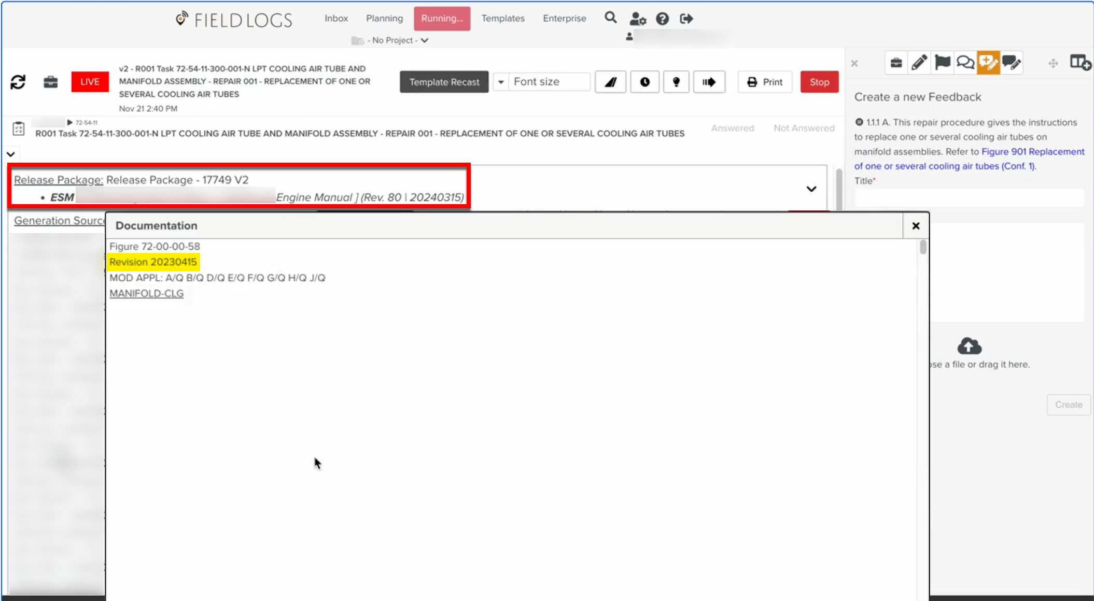
Task: Click the refresh sync icon
Action: pos(18,82)
